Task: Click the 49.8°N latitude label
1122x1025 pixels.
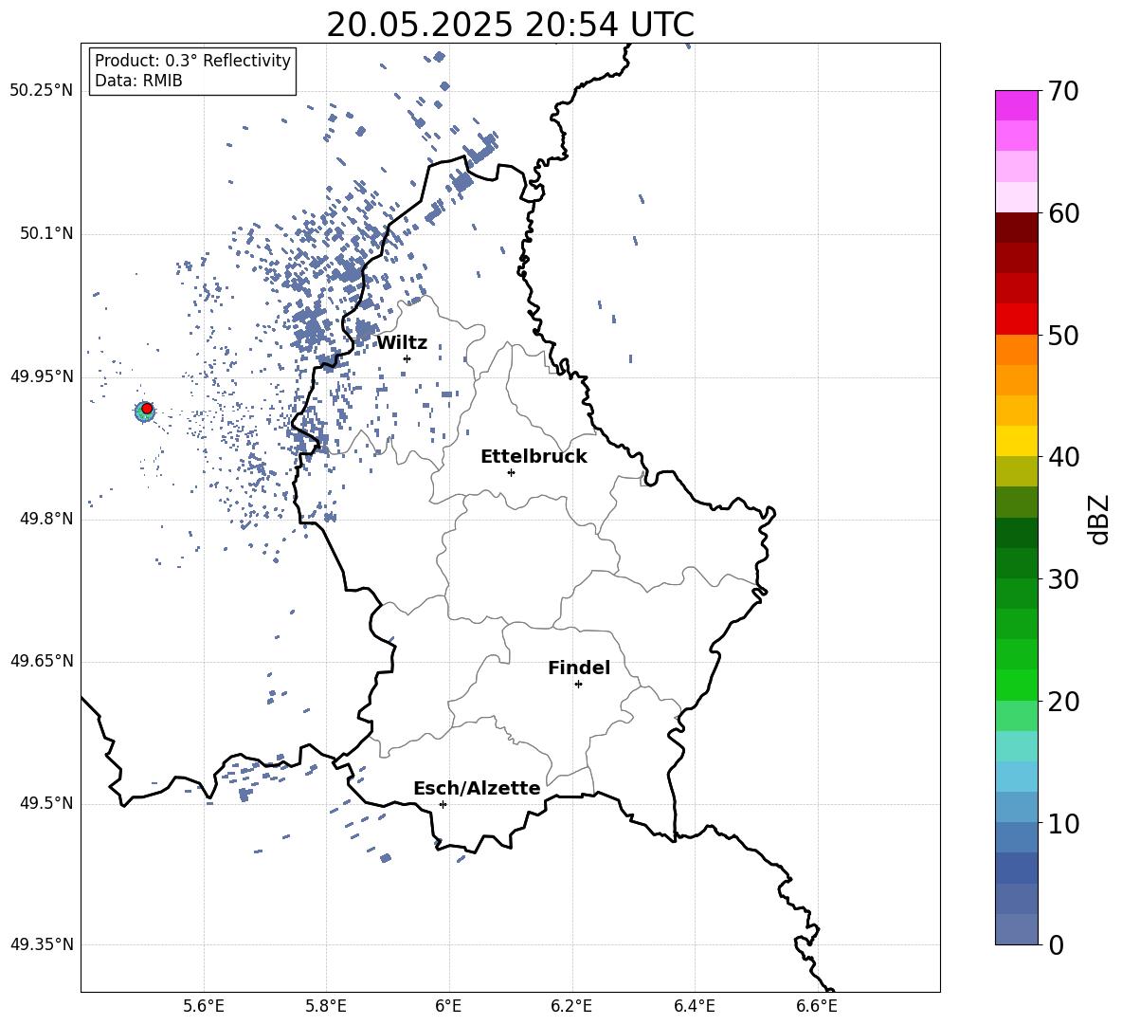Action: [47, 519]
